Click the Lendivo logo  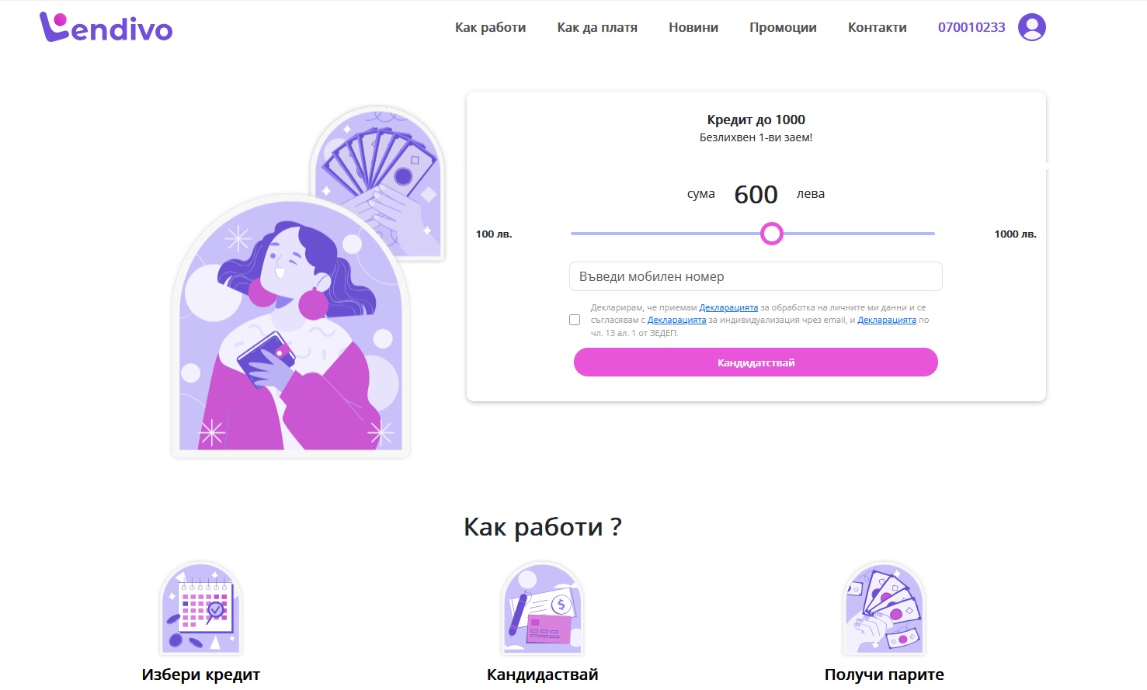[106, 27]
